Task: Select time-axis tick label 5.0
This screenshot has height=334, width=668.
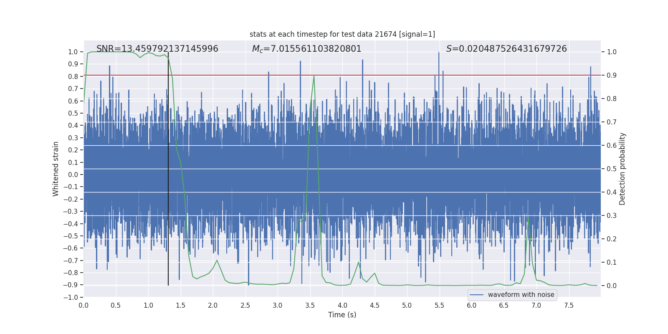Action: 407,305
